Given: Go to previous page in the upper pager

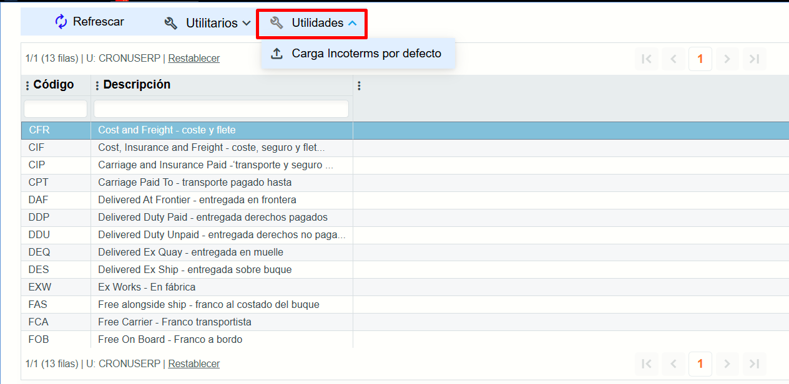Looking at the screenshot, I should coord(674,59).
